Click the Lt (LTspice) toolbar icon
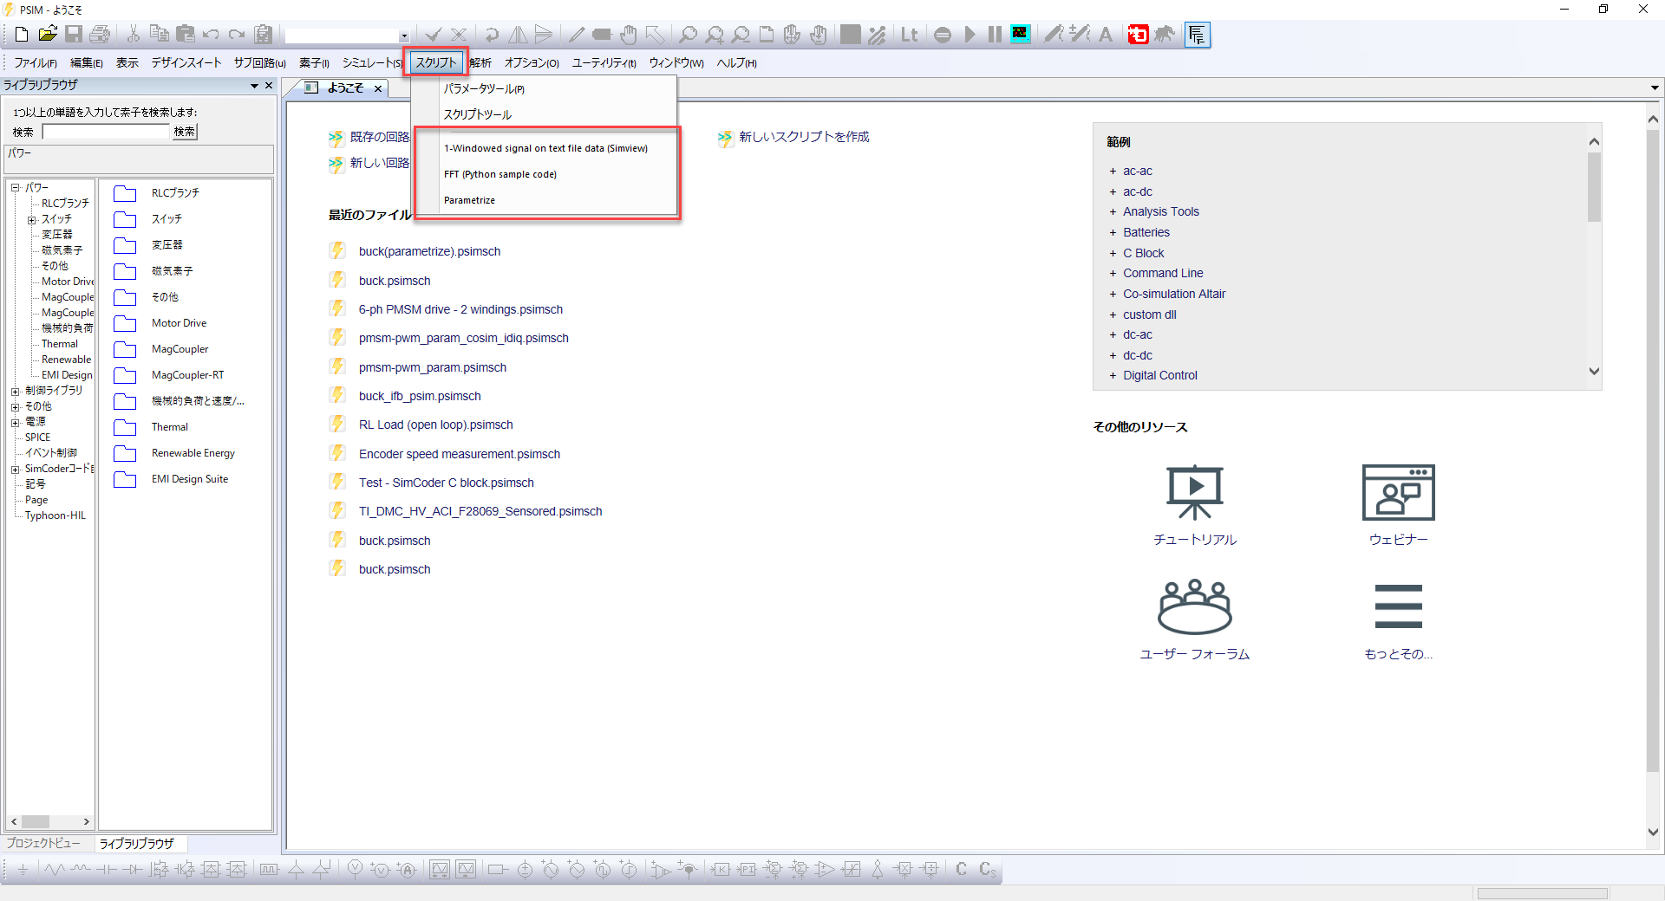Viewport: 1665px width, 901px height. point(910,35)
